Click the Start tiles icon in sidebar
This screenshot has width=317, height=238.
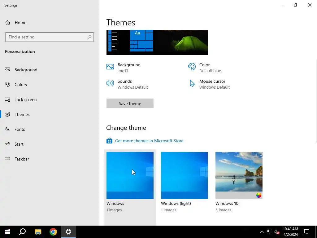pyautogui.click(x=7, y=144)
